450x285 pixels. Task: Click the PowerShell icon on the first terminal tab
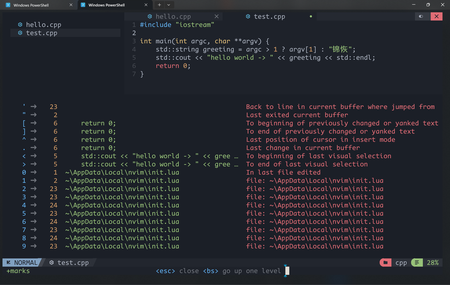(x=7, y=5)
